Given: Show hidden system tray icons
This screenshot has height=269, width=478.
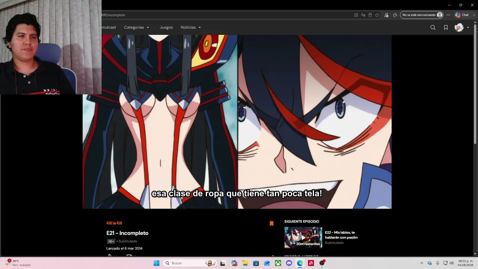Looking at the screenshot, I should click(422, 263).
